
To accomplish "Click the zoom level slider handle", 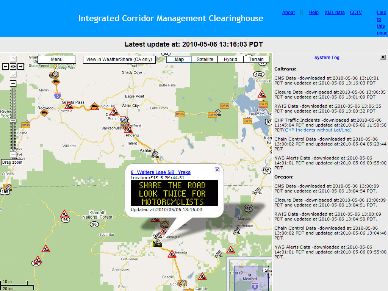I will [13, 120].
